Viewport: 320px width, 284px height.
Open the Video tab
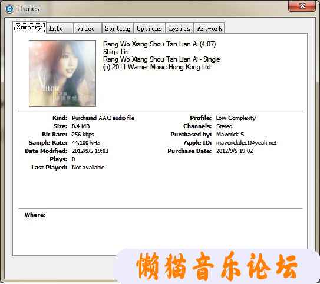click(x=88, y=28)
